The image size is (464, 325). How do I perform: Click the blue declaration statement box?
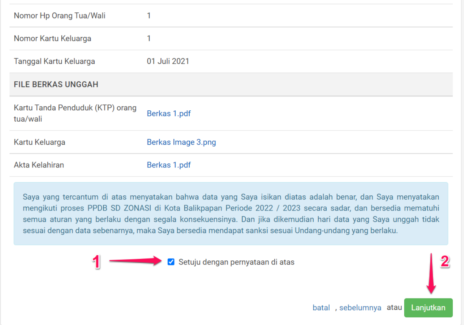230,214
